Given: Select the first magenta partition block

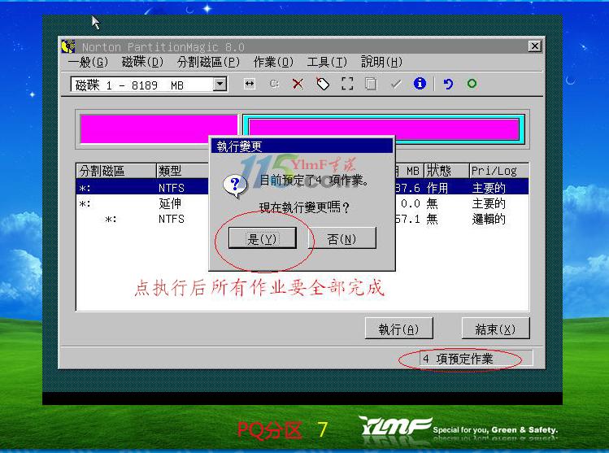Looking at the screenshot, I should [159, 129].
